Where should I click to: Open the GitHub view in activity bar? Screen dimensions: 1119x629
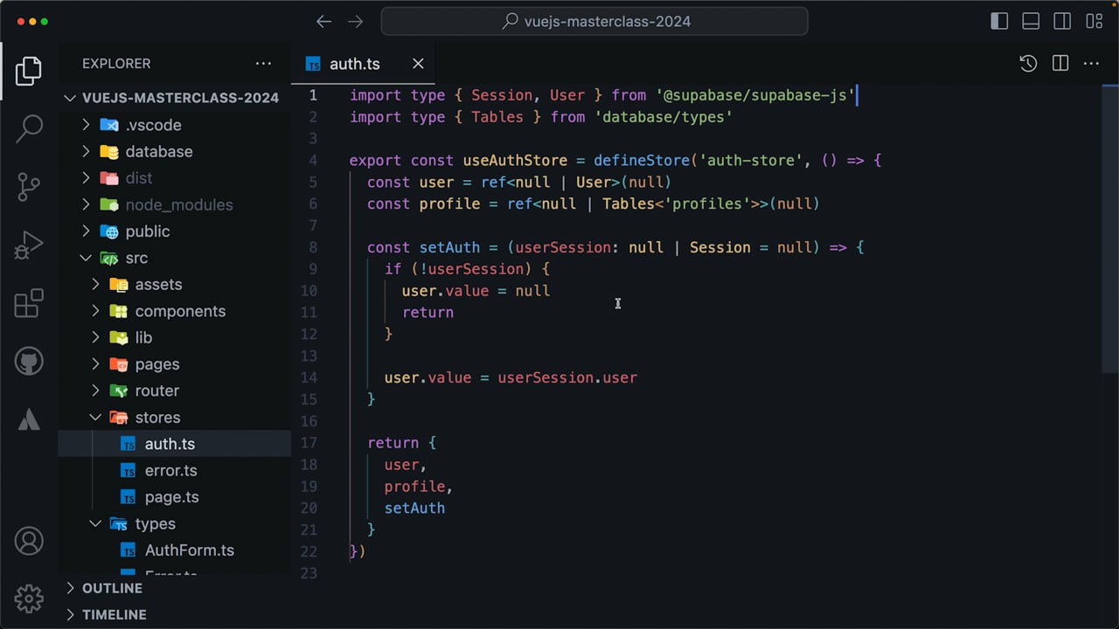point(29,361)
